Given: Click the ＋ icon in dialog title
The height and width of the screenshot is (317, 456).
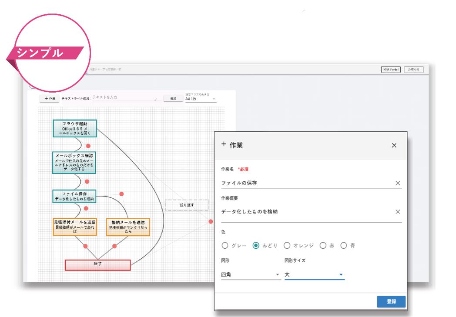Looking at the screenshot, I should (x=224, y=144).
